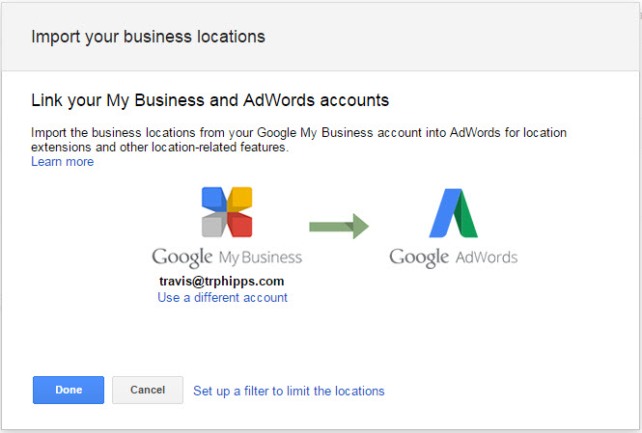Click the Google AdWords wordmark text

(x=453, y=257)
